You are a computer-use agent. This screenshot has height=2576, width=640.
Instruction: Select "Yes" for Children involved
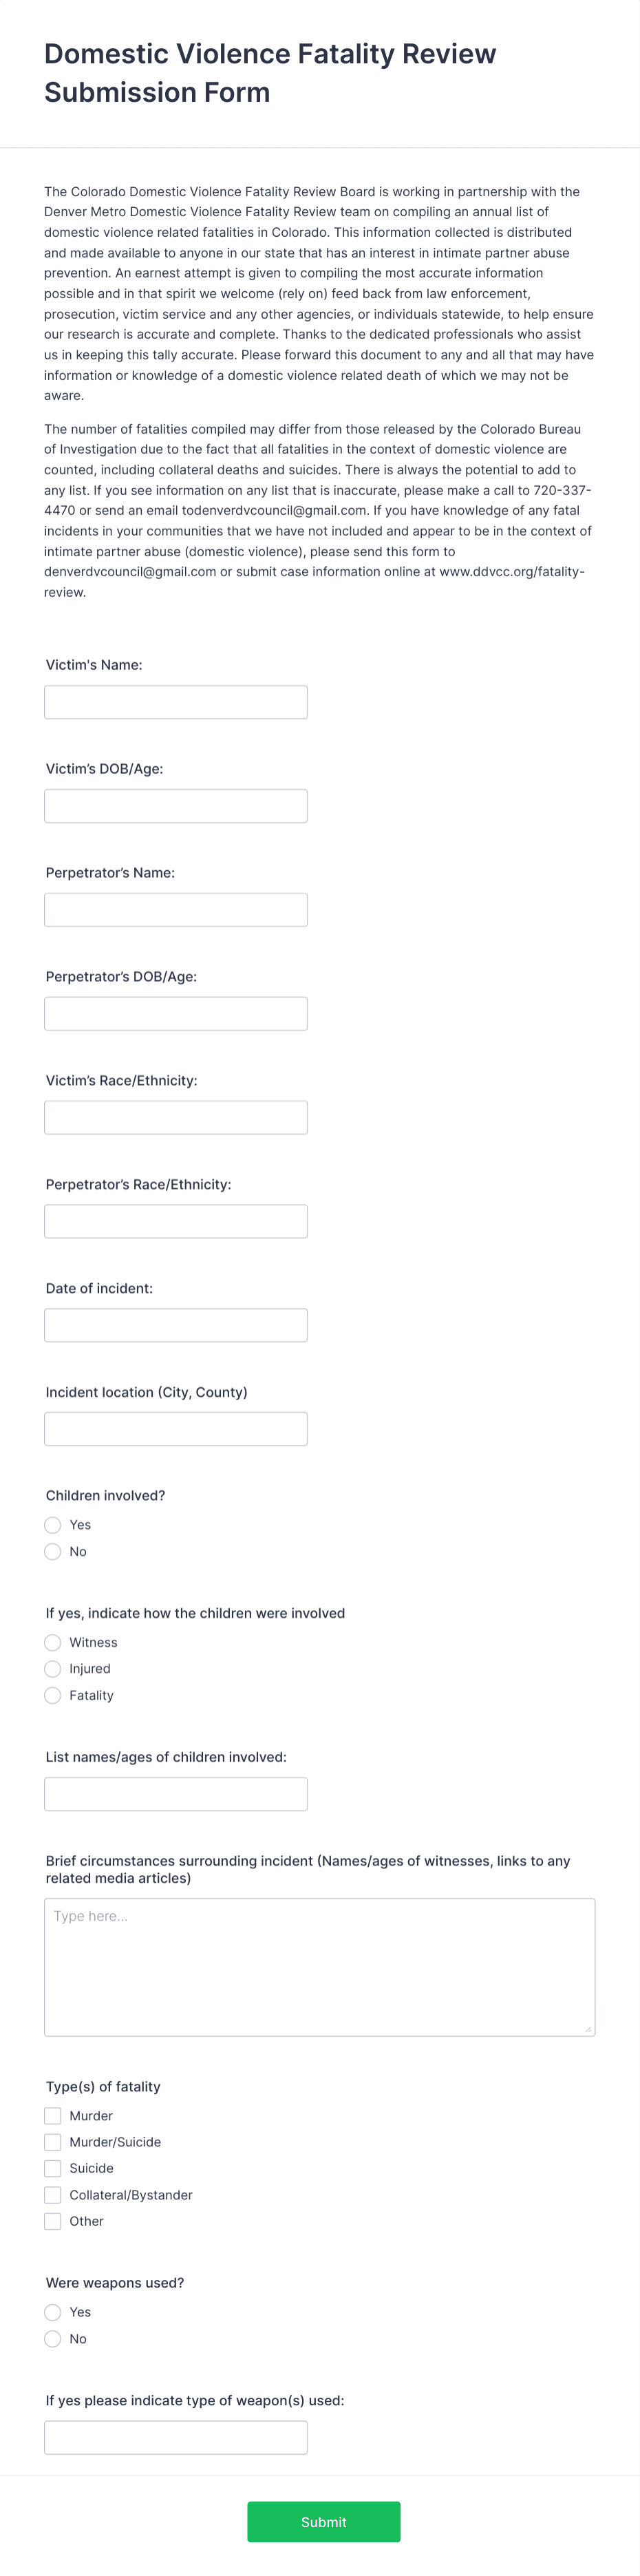tap(52, 1524)
